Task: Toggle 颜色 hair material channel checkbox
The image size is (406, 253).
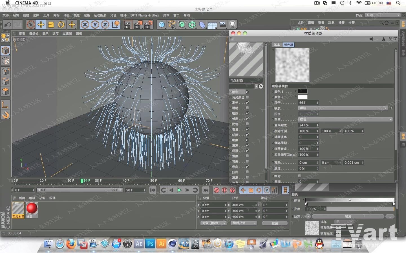Action: point(247,92)
